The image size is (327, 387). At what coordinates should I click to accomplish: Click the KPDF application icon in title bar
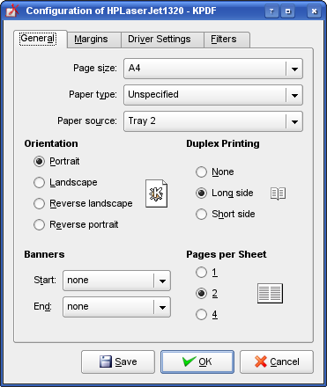pos(12,11)
